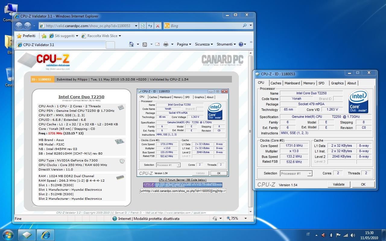
Task: Click inside the IE address bar
Action: (x=87, y=26)
